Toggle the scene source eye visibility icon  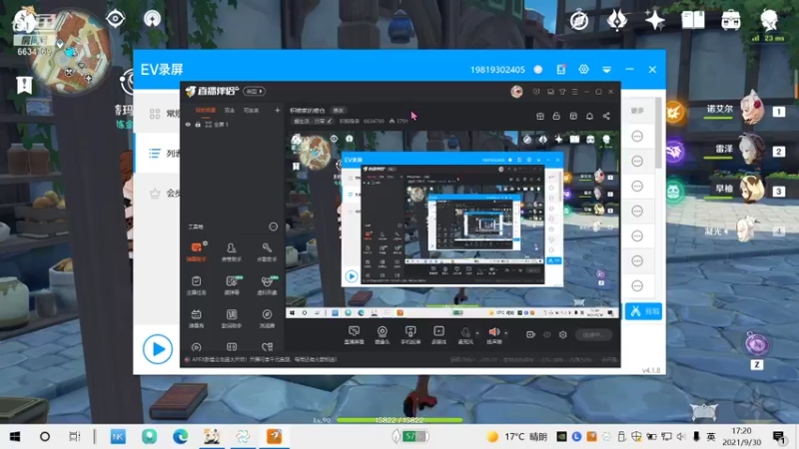pyautogui.click(x=188, y=124)
